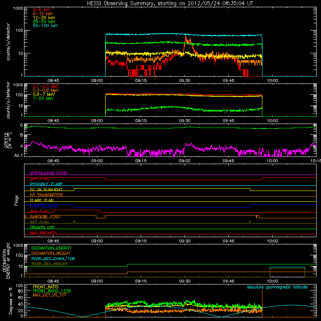Click the Flags axis label
Screen dimensions: 321x321
tap(16, 200)
